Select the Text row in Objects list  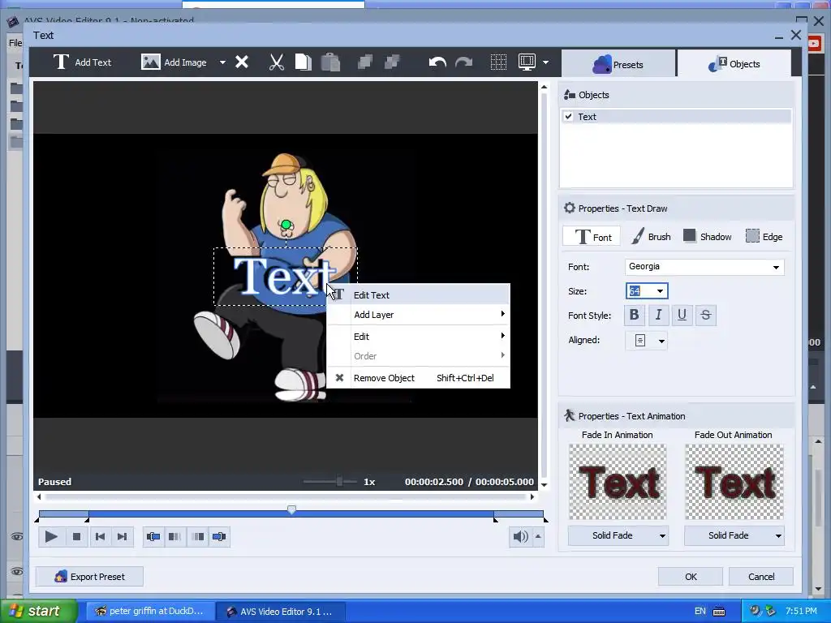676,117
